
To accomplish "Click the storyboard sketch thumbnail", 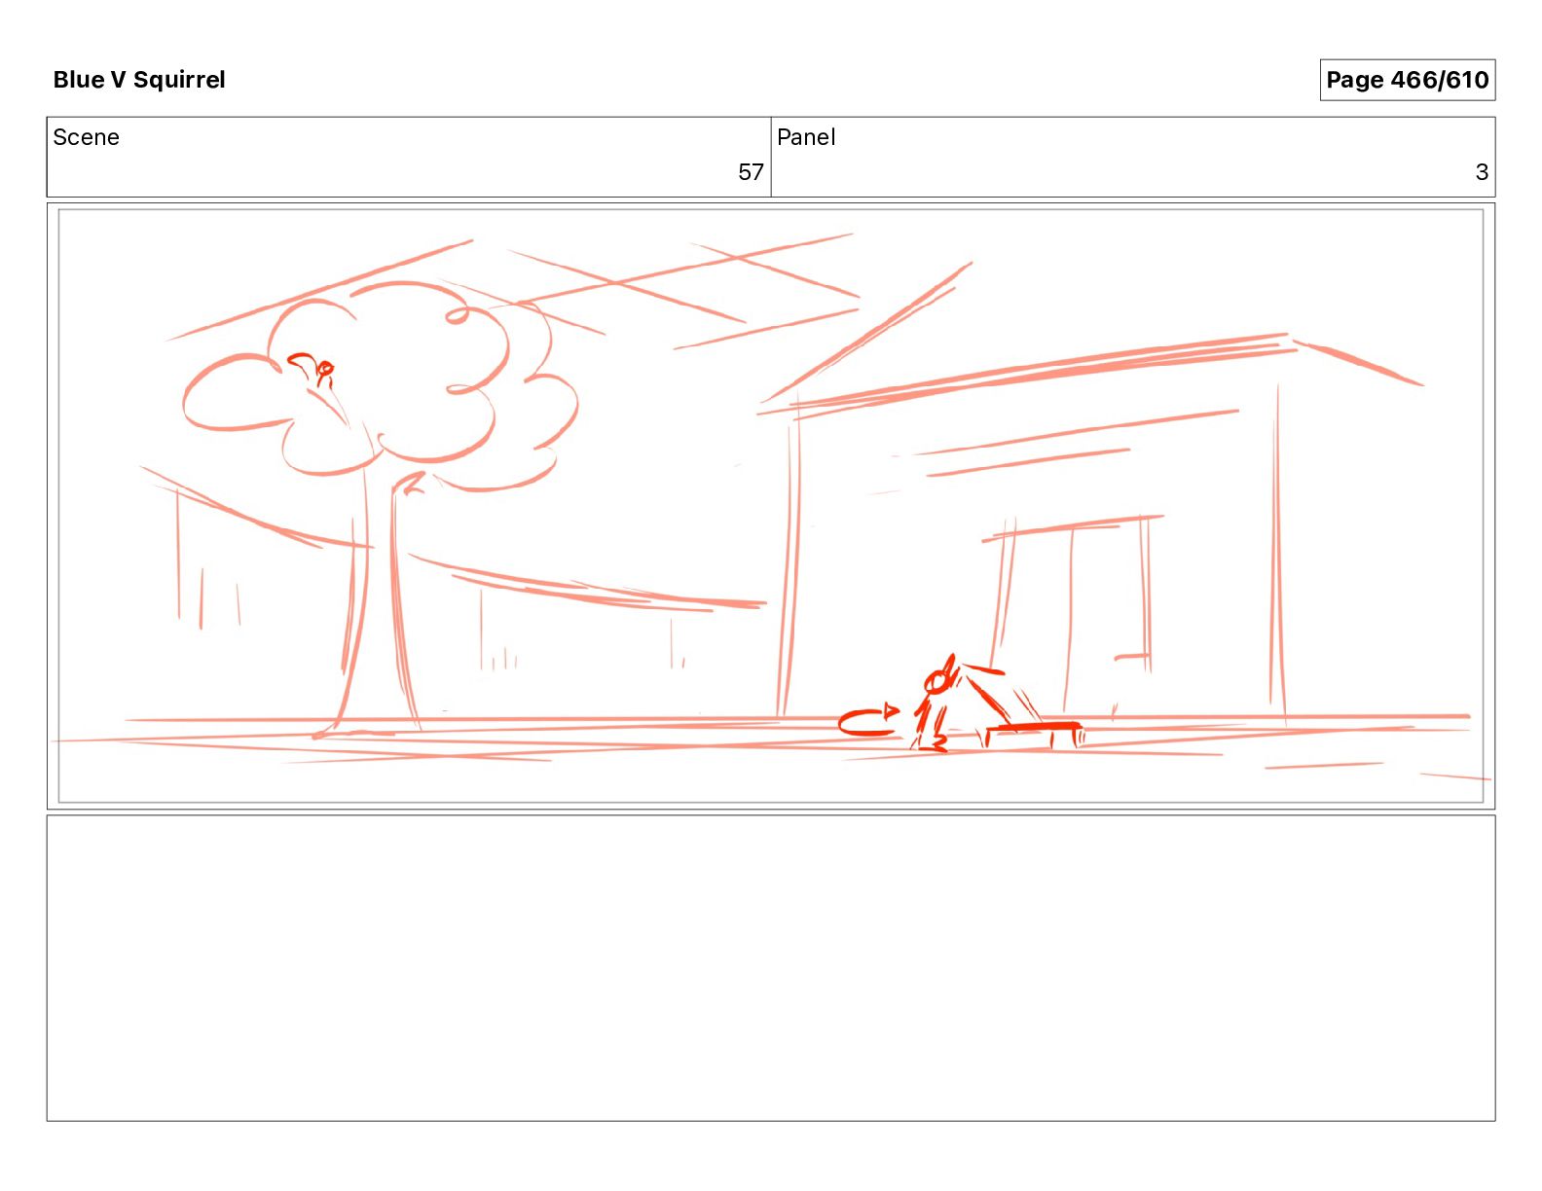I will [771, 506].
